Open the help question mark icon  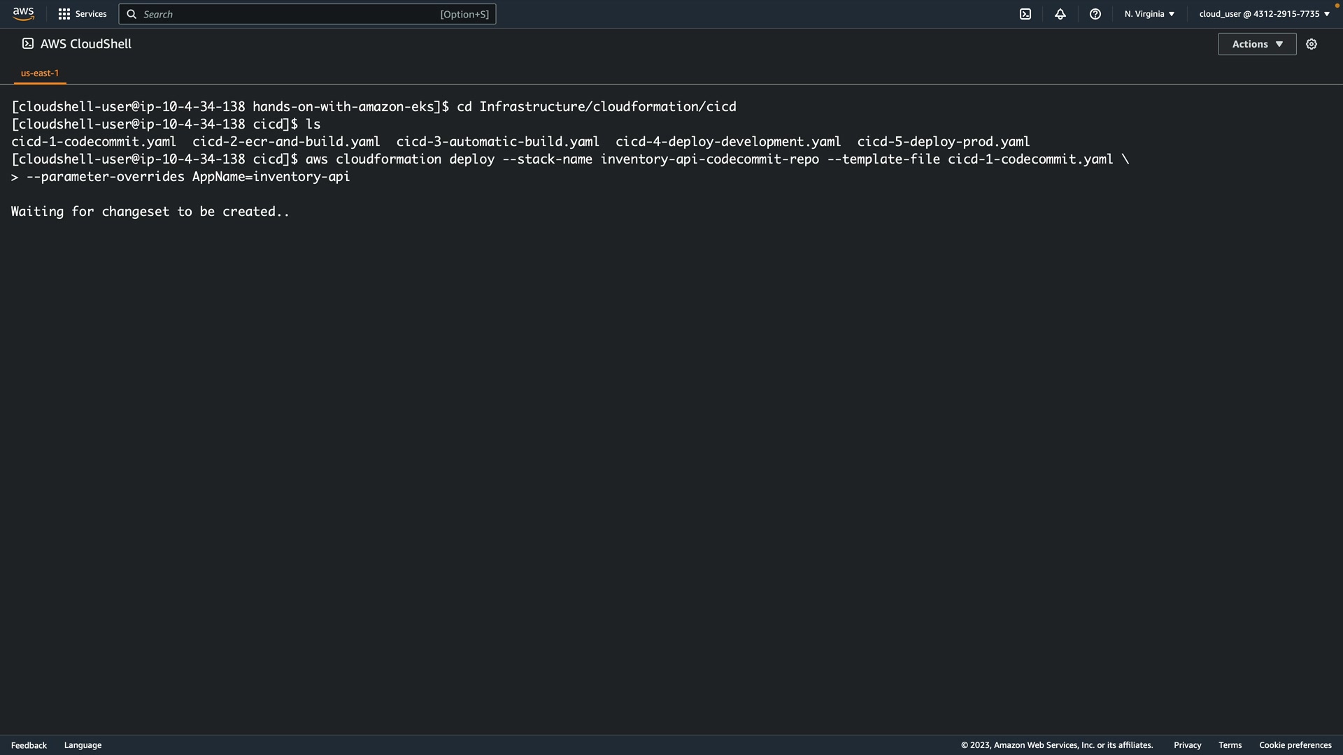tap(1095, 14)
